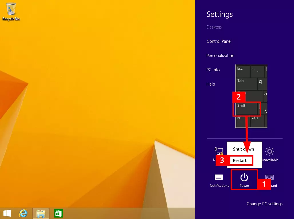
Task: Click the Tab key in keyboard image
Action: 247,84
